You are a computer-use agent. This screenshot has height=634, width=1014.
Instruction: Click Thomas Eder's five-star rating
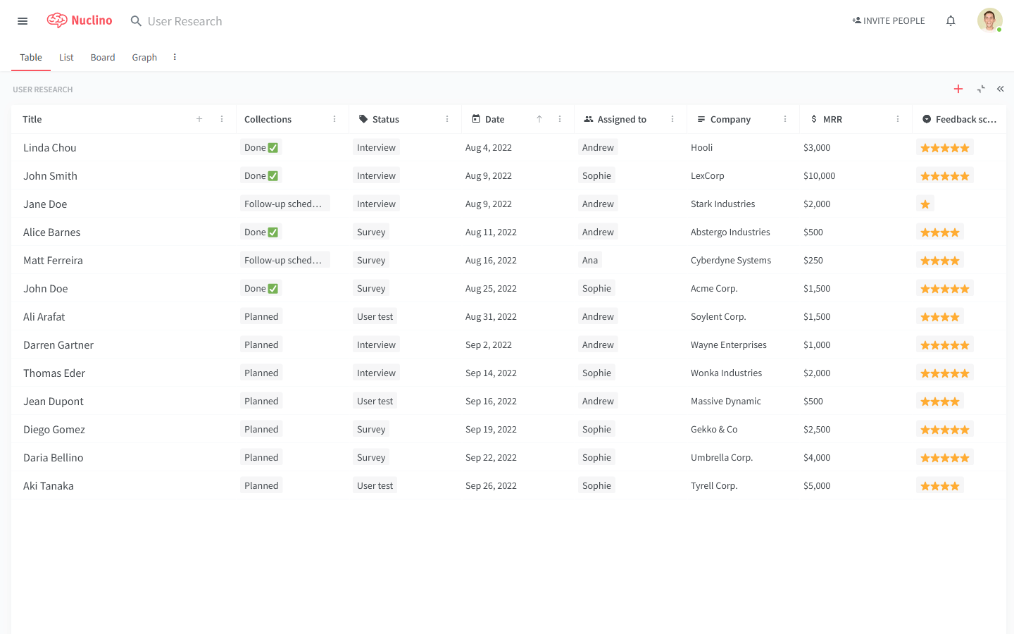point(945,373)
